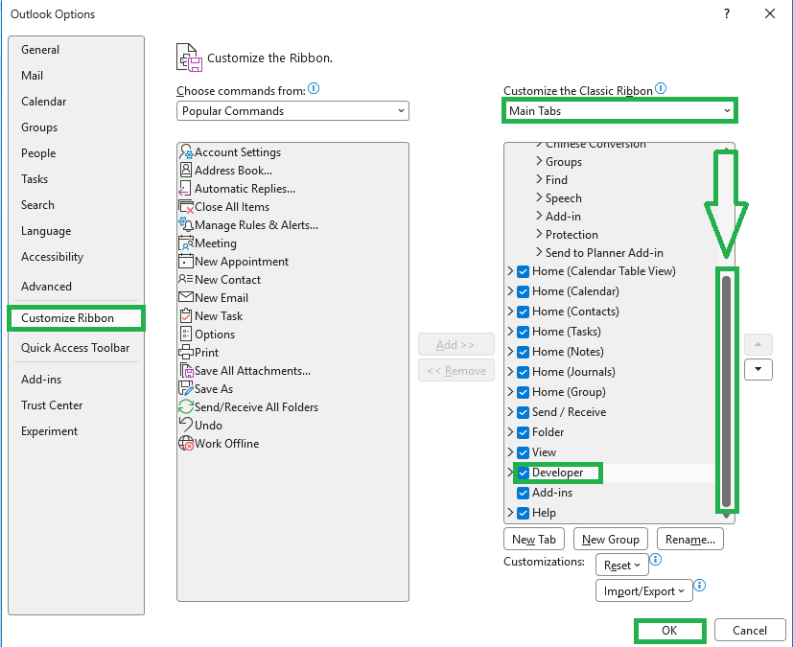Click the help question mark icon

pyautogui.click(x=727, y=13)
